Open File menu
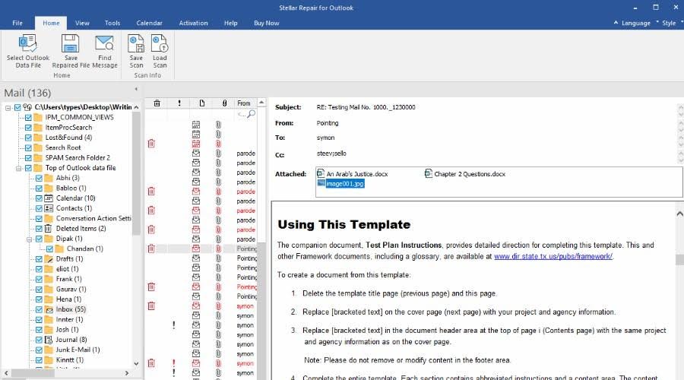Image resolution: width=684 pixels, height=380 pixels. [x=17, y=23]
